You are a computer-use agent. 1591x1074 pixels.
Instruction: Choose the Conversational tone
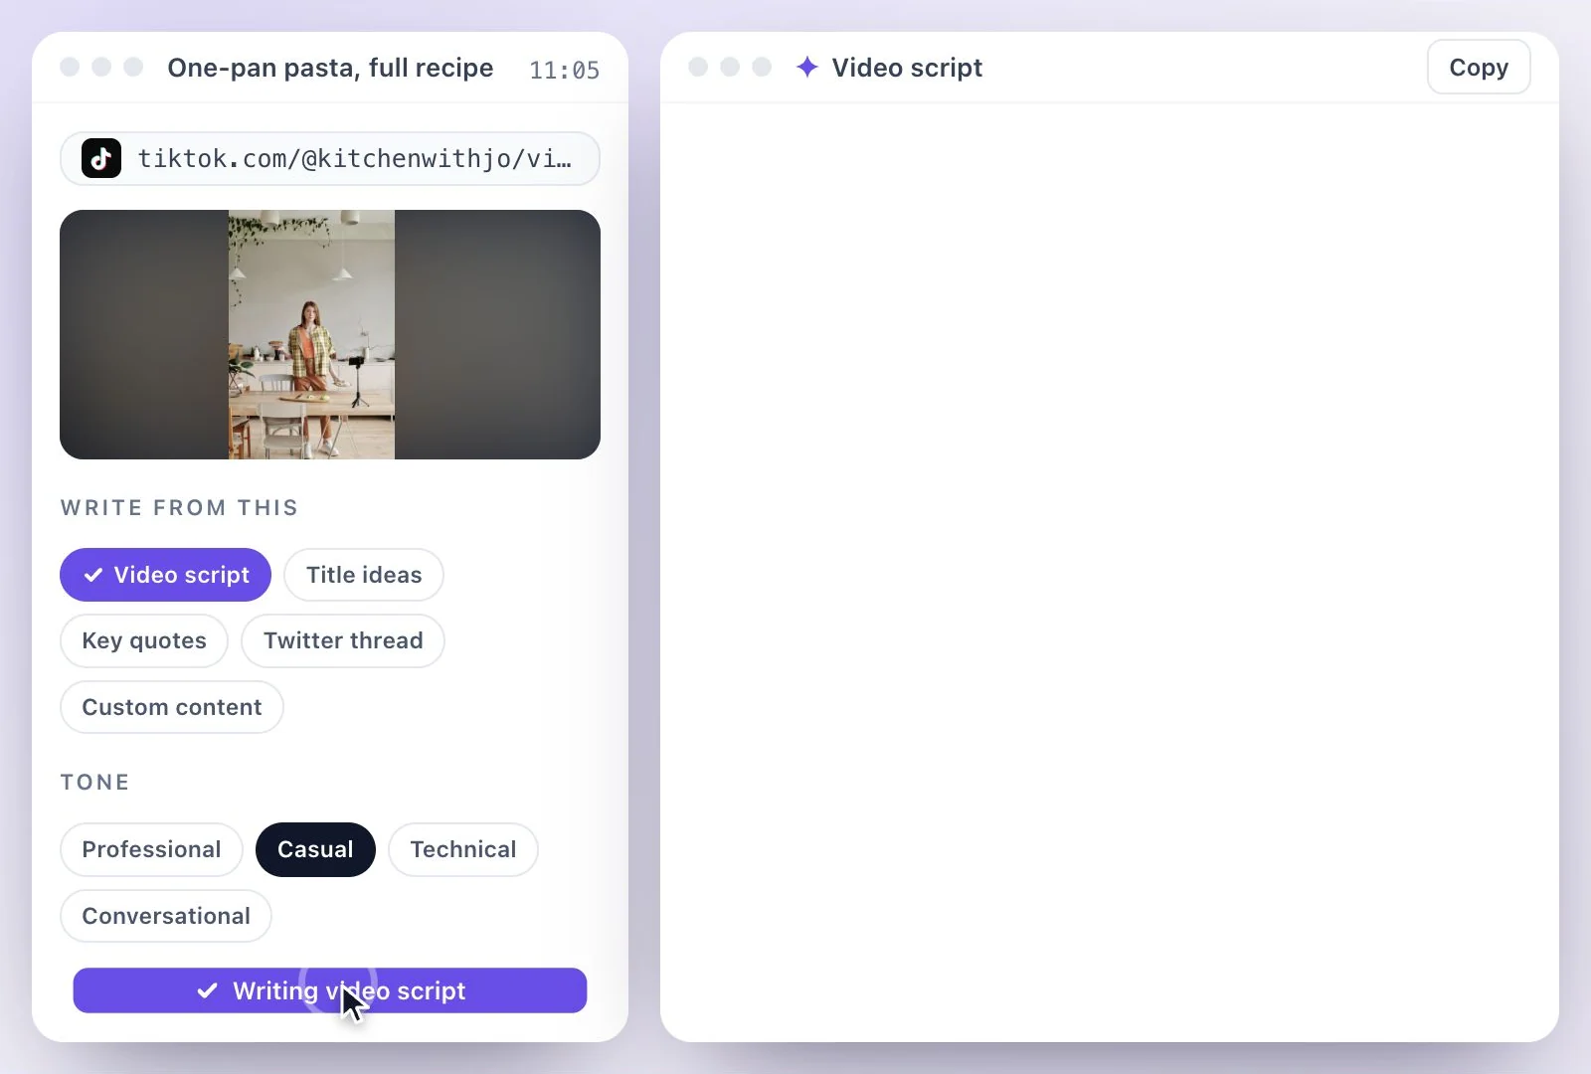click(x=166, y=916)
